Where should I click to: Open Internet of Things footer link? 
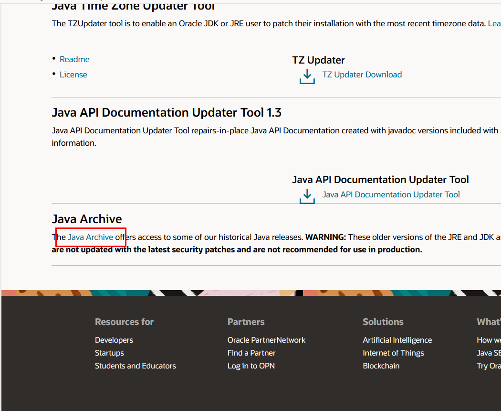[x=393, y=353]
